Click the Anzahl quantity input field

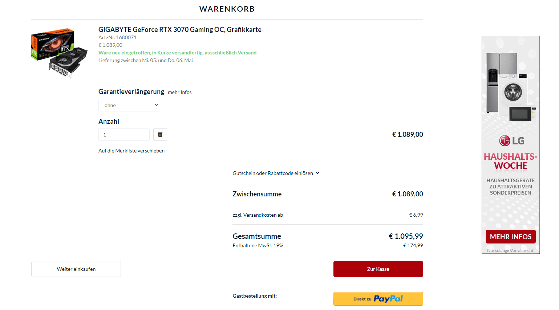click(124, 134)
